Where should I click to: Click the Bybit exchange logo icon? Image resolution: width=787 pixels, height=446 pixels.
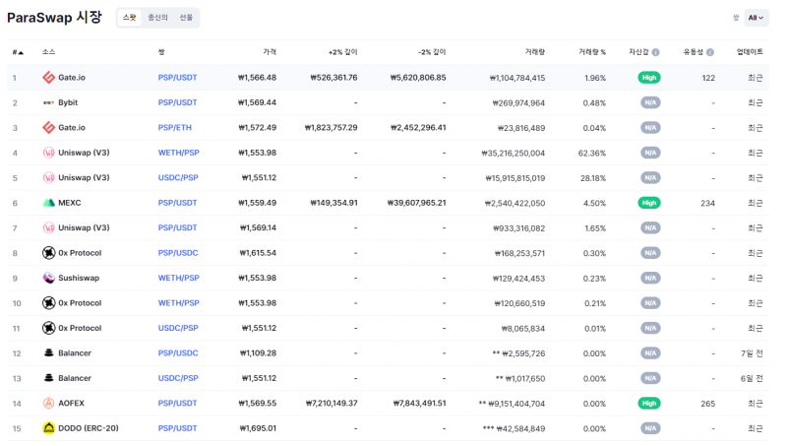coord(48,102)
